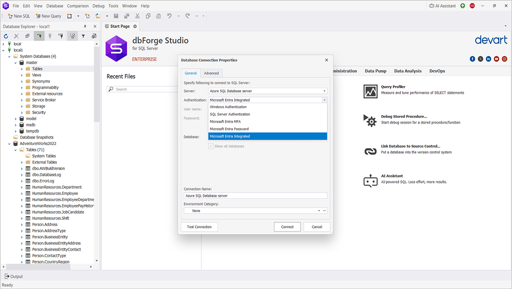512x289 pixels.
Task: Open AI Assistant from the title bar
Action: [442, 6]
